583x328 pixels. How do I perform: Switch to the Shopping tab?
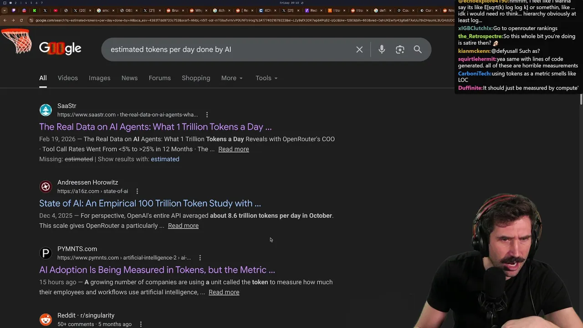pyautogui.click(x=196, y=78)
